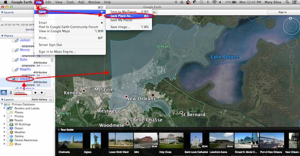
Task: Choose Save Place As from the submenu
Action: pos(129,16)
